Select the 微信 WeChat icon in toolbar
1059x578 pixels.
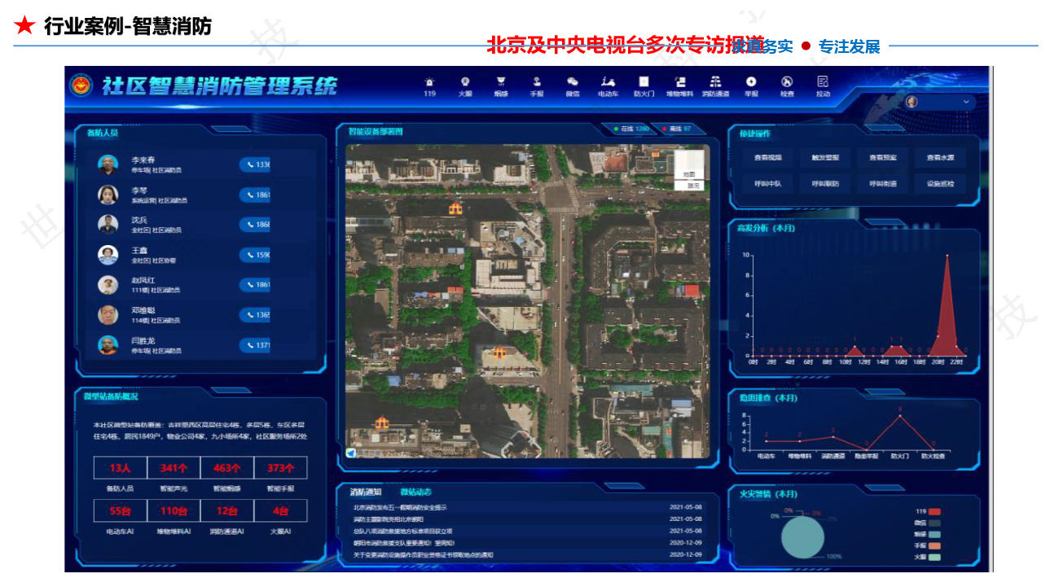pos(573,85)
